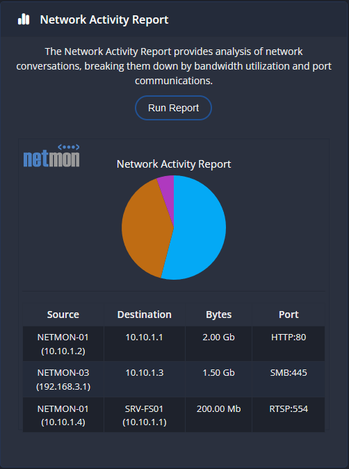
Task: Click the Network Activity Report chart title
Action: click(x=174, y=164)
